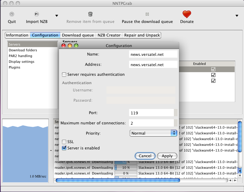
Task: Open the Priority dropdown set to Normal
Action: [154, 133]
